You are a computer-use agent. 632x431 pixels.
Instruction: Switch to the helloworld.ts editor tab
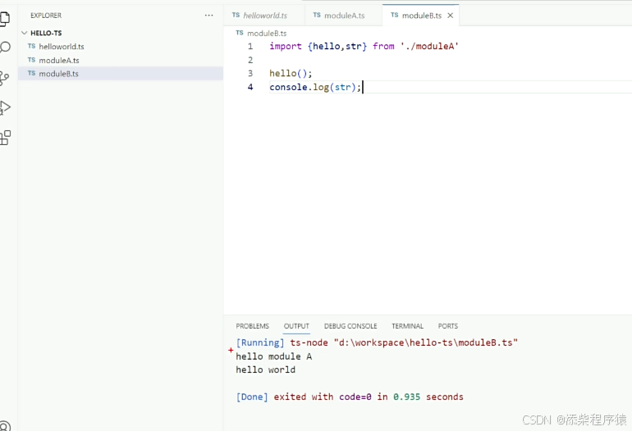[264, 16]
